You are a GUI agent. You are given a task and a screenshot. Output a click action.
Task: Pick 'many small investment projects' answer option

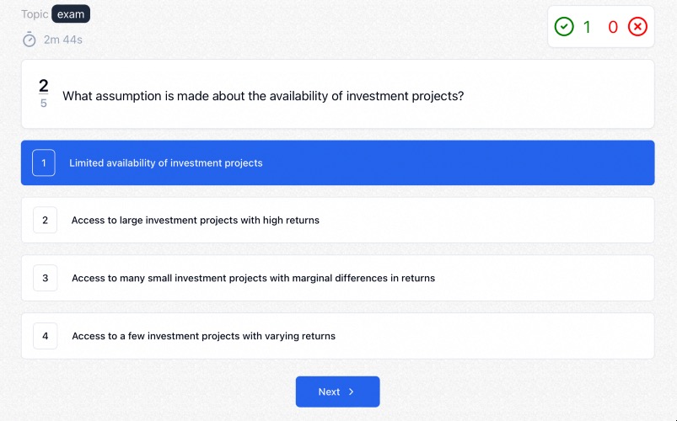337,278
